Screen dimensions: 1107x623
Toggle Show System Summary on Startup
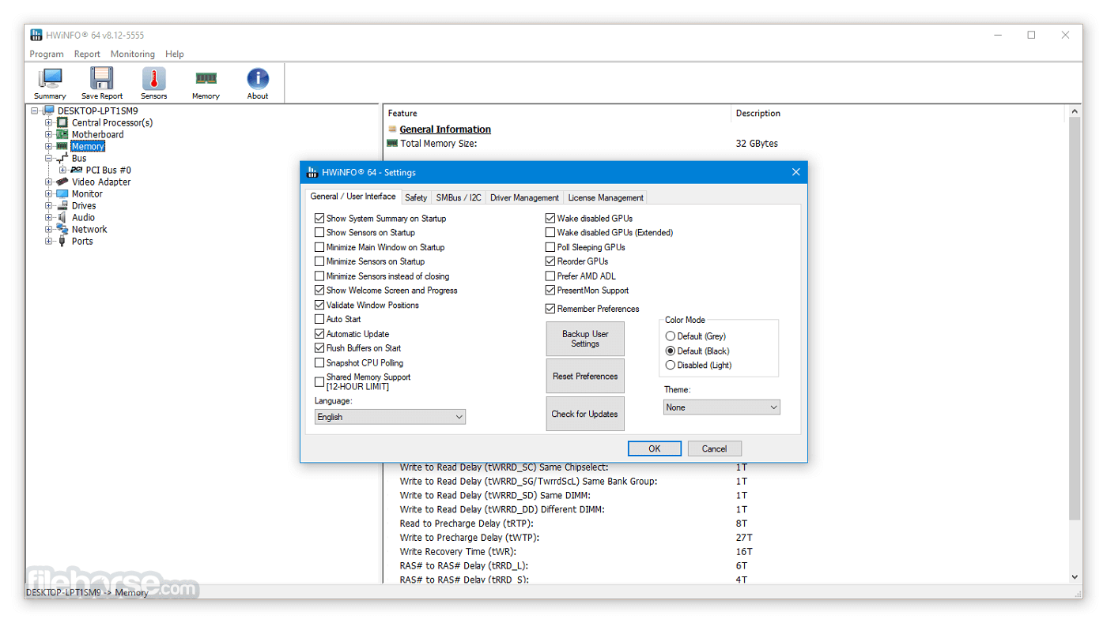(319, 218)
